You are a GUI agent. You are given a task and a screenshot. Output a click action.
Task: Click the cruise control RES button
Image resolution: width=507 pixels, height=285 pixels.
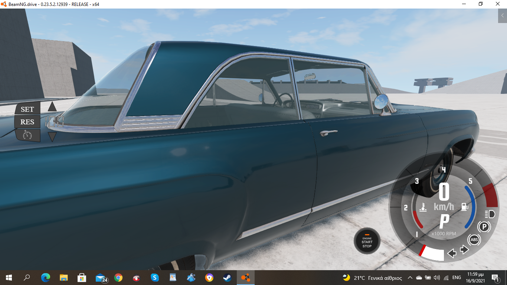(27, 122)
